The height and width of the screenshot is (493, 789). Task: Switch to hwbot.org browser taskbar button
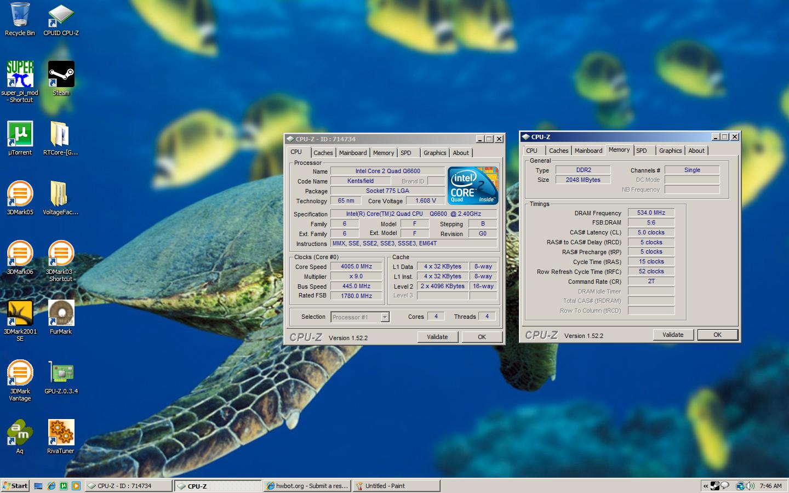coord(307,486)
